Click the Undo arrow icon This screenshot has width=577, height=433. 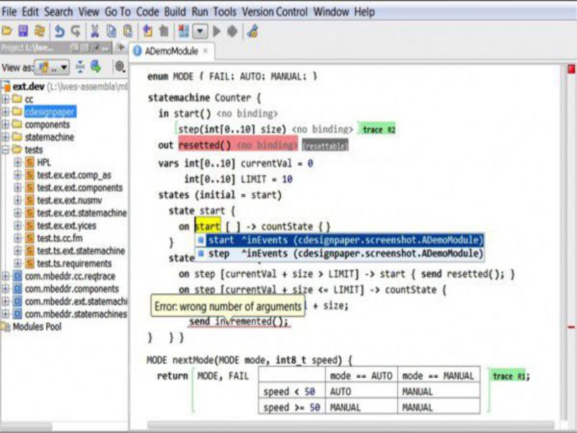point(59,31)
